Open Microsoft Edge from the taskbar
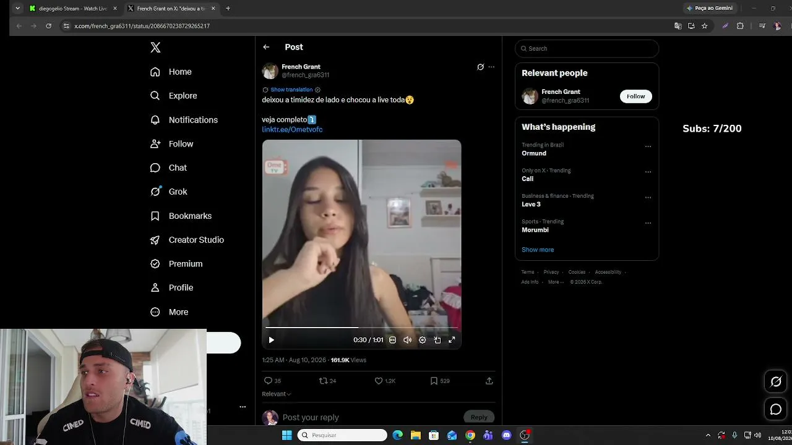792x445 pixels. pos(398,435)
